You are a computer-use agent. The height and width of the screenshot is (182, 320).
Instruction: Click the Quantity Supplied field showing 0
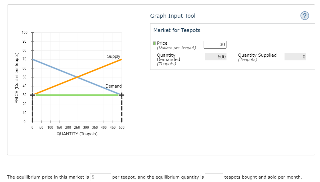[295, 57]
